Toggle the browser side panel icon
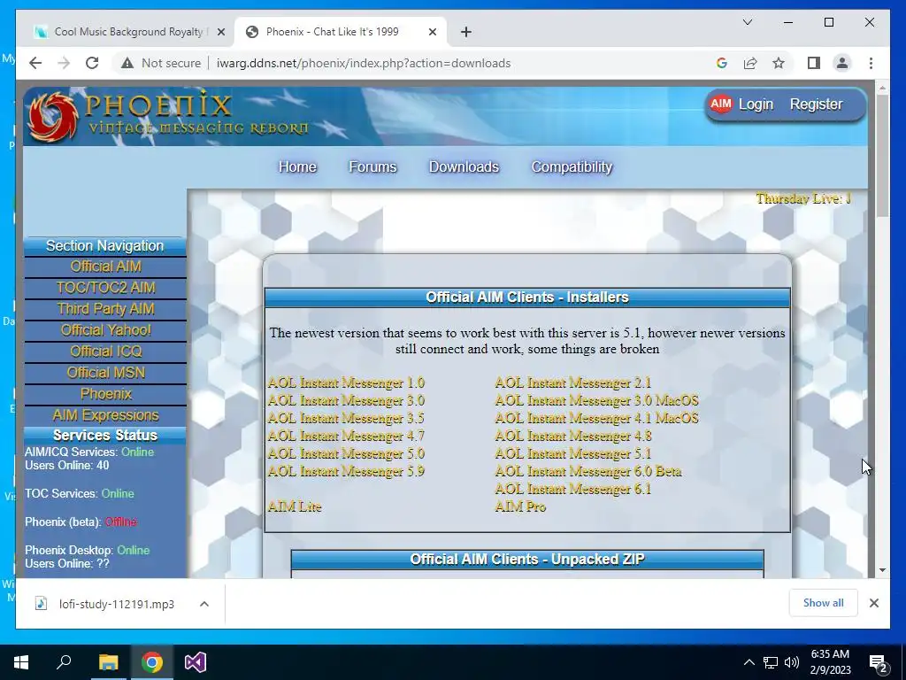The height and width of the screenshot is (680, 906). point(814,63)
